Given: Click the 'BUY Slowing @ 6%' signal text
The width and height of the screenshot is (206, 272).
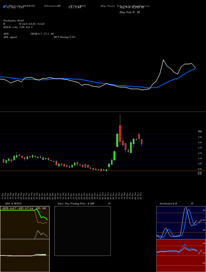Looking at the screenshot, I should [x=65, y=37].
